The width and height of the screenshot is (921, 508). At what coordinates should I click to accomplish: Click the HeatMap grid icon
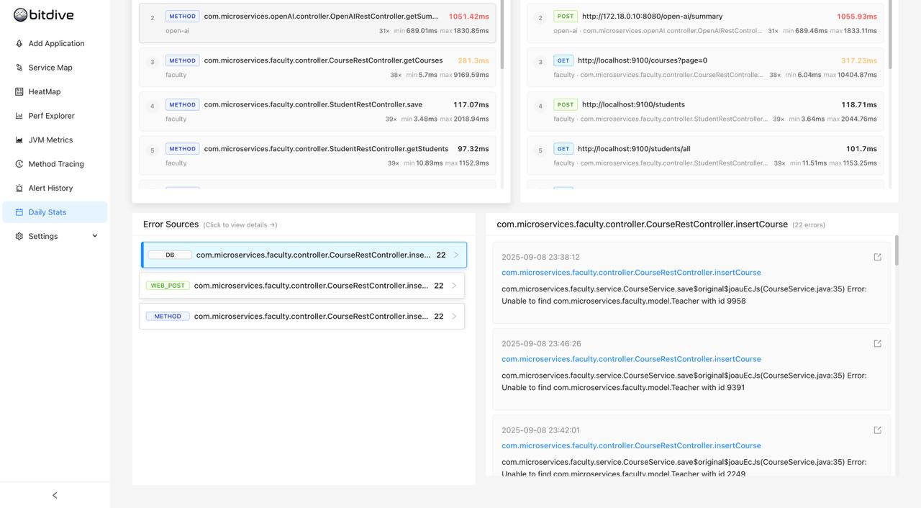[19, 92]
